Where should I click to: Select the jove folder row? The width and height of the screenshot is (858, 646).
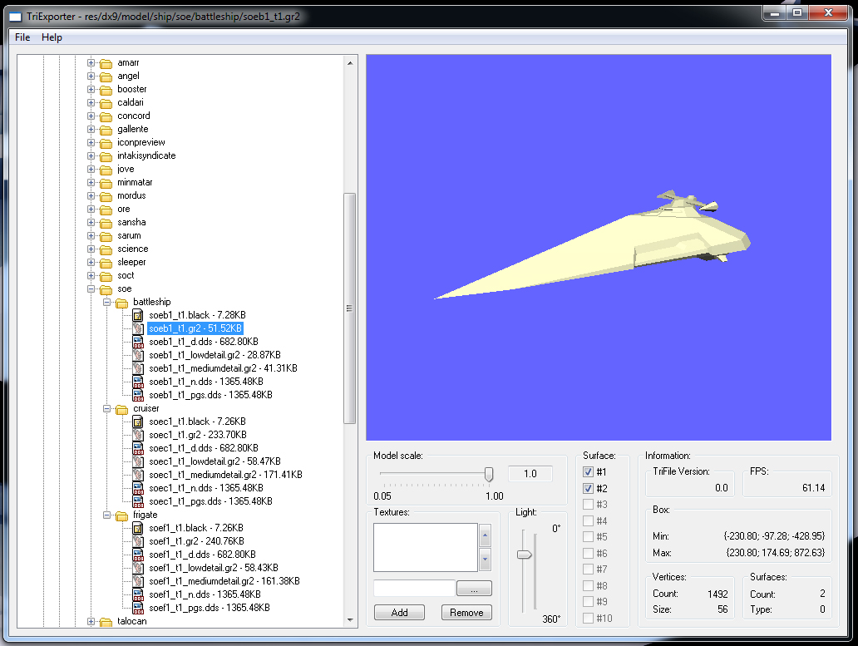click(126, 169)
